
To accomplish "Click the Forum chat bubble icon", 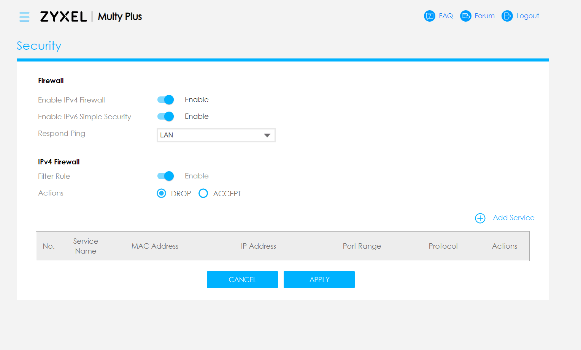I will 465,16.
